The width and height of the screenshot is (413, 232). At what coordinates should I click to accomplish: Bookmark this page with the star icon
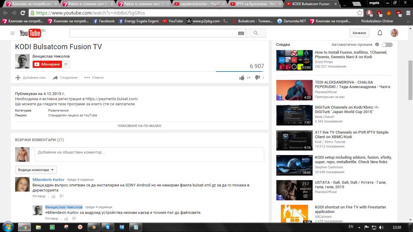click(359, 13)
